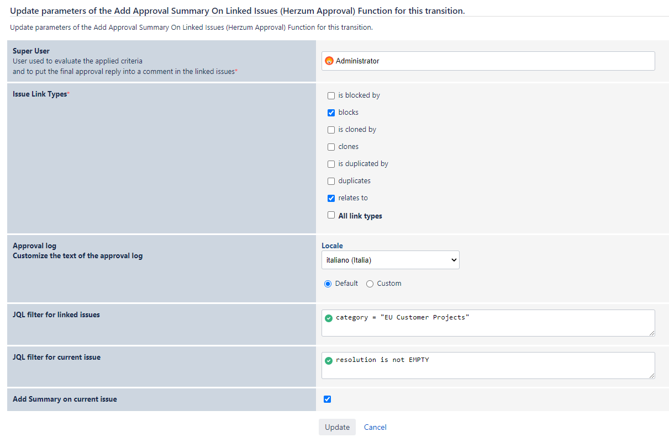Click the "JQL filter for current issue" label
The width and height of the screenshot is (669, 448).
coord(56,358)
